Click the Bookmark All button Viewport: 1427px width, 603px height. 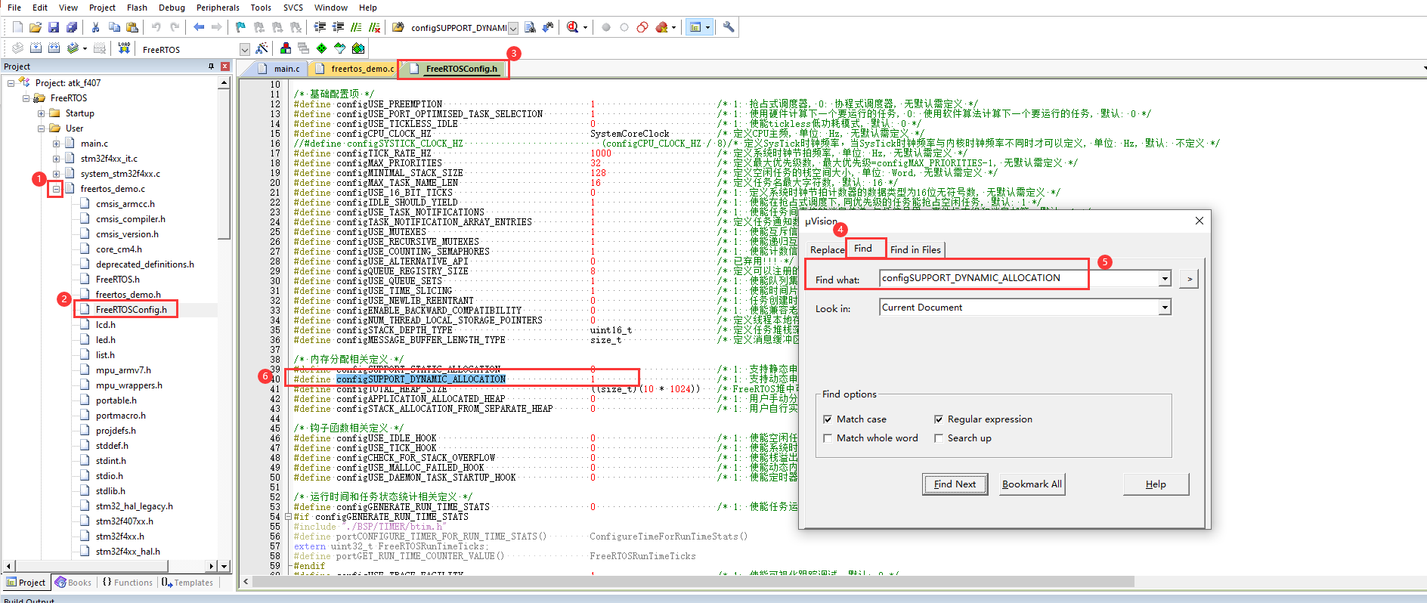1032,484
